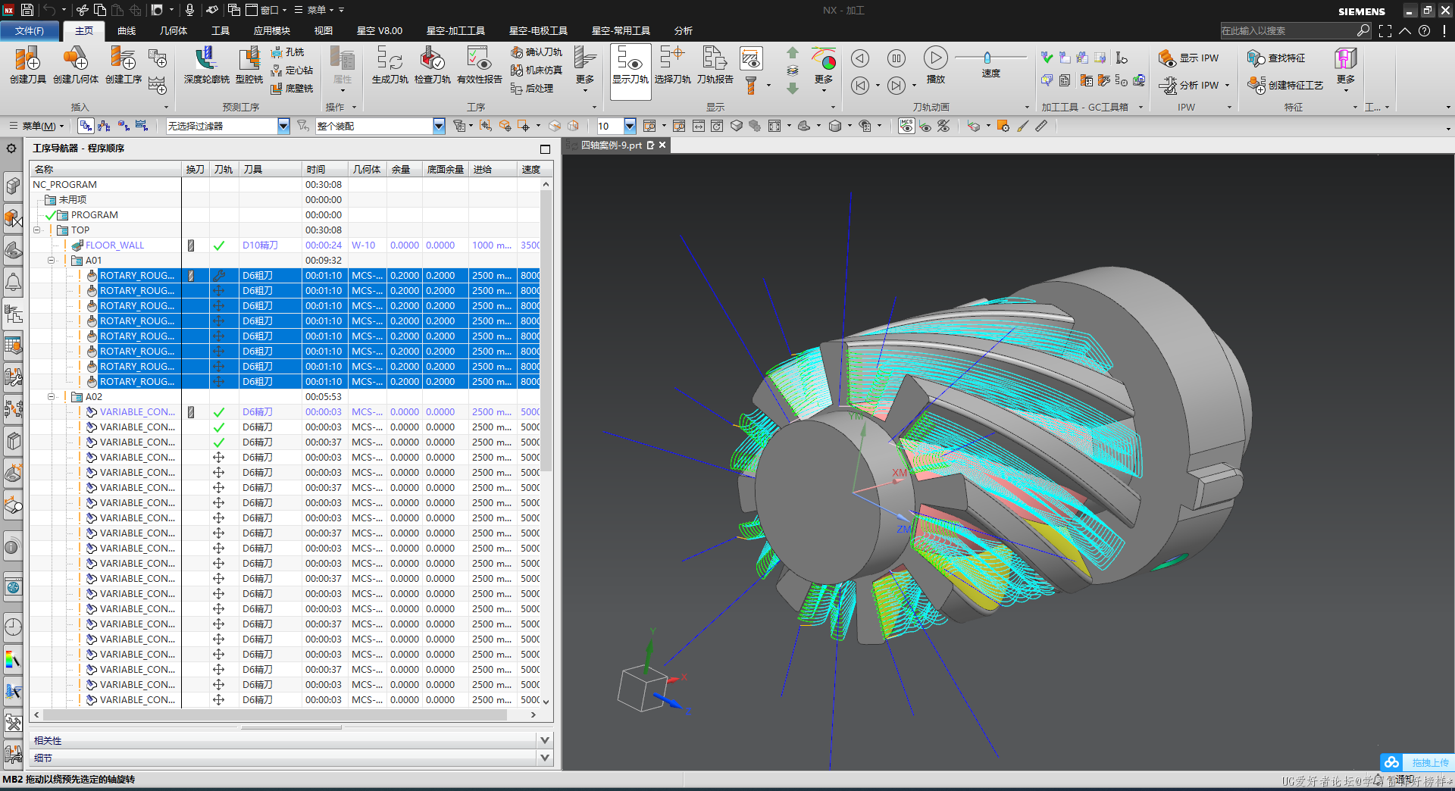Toggle ribbon minimize caret icon
The width and height of the screenshot is (1455, 791).
point(1405,30)
